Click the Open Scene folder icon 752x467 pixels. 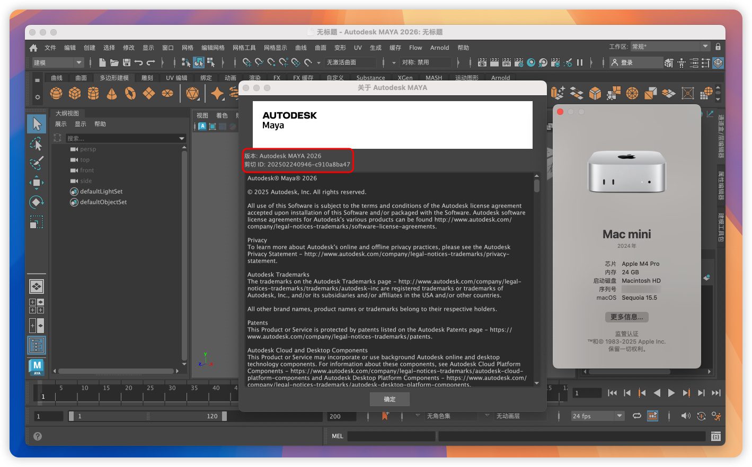click(114, 62)
